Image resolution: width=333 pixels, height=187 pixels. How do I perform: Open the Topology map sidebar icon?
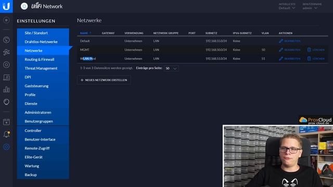coord(6,52)
